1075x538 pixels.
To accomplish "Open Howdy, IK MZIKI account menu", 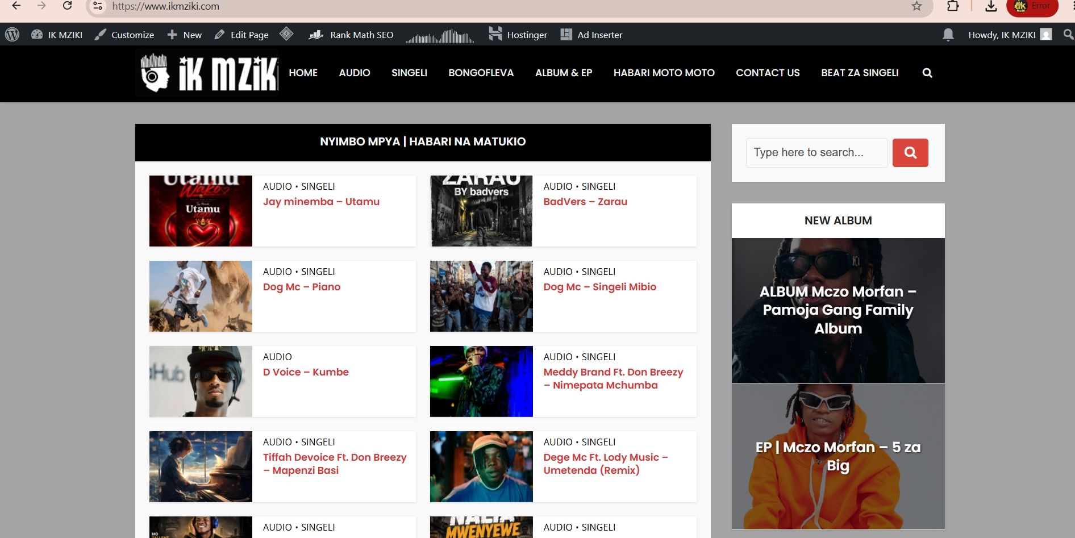I will click(1010, 35).
